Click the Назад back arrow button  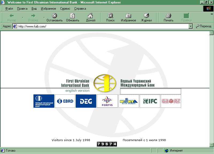pos(12,18)
